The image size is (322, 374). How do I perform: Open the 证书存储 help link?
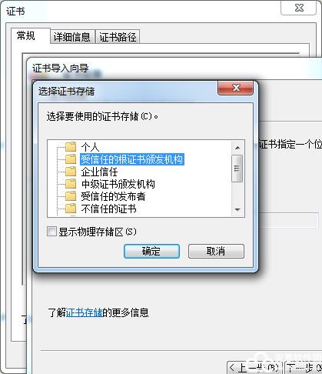pyautogui.click(x=84, y=312)
